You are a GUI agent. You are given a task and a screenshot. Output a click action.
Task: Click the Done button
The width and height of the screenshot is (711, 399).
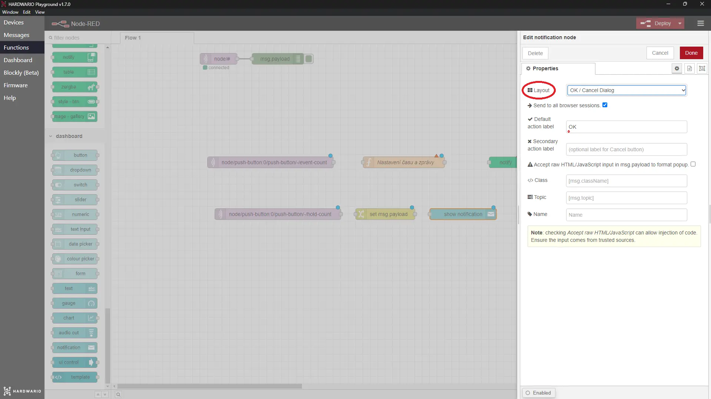691,53
